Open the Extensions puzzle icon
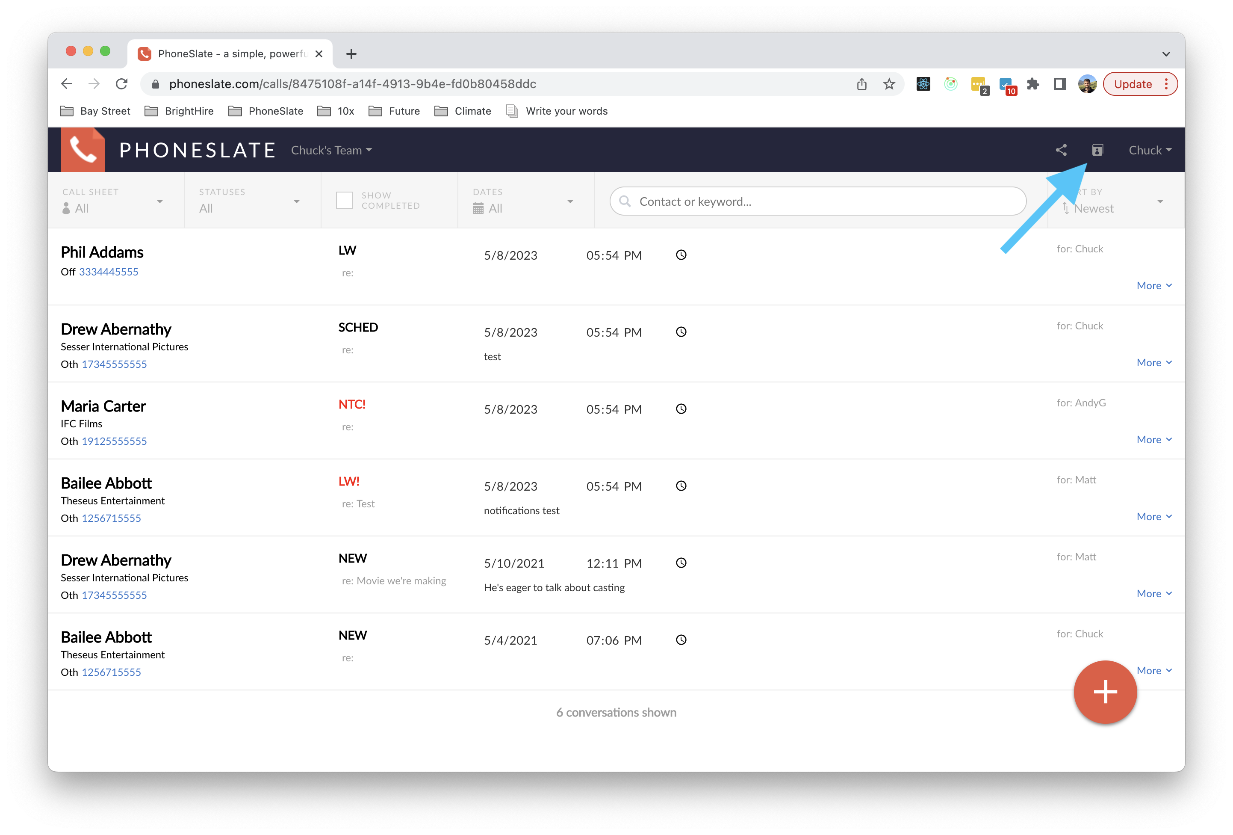Image resolution: width=1233 pixels, height=835 pixels. point(1033,84)
